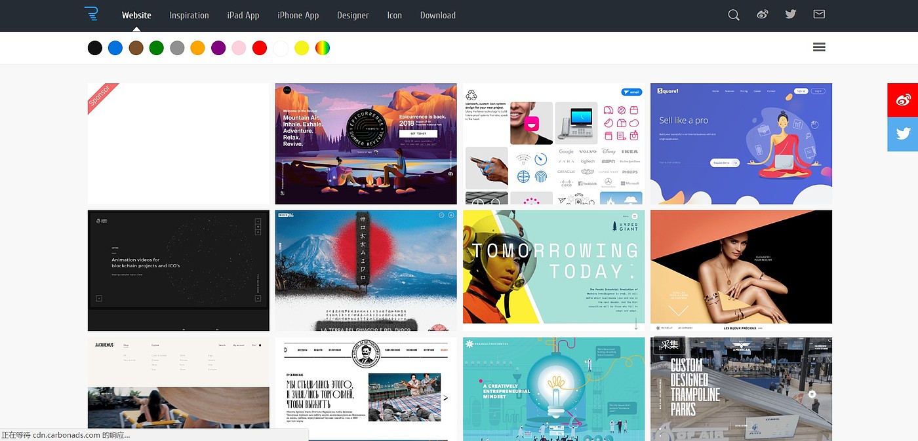The width and height of the screenshot is (918, 441).
Task: Open the Les Bijoux Précieux jewelry thumbnail
Action: click(741, 271)
